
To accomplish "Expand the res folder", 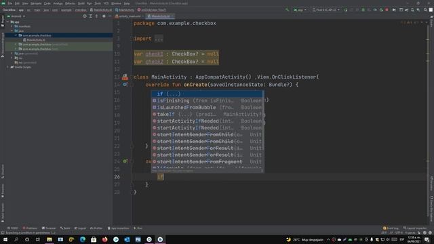I will coord(12,58).
